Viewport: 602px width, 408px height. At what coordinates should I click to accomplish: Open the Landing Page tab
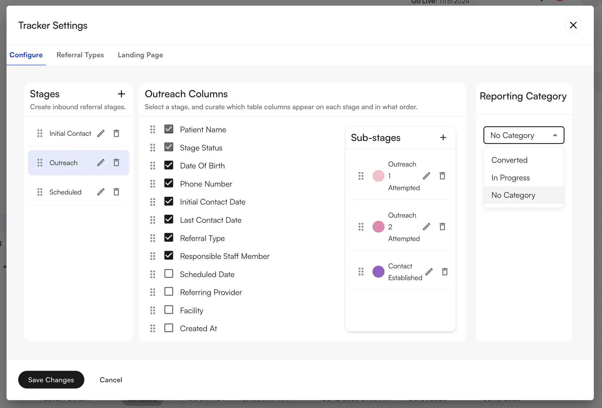coord(140,55)
